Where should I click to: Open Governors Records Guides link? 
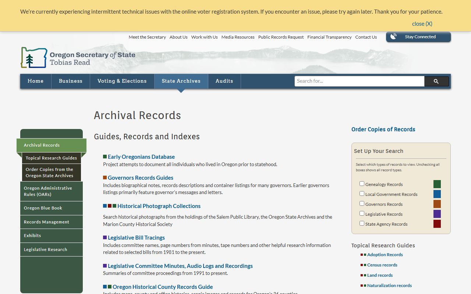pyautogui.click(x=141, y=178)
